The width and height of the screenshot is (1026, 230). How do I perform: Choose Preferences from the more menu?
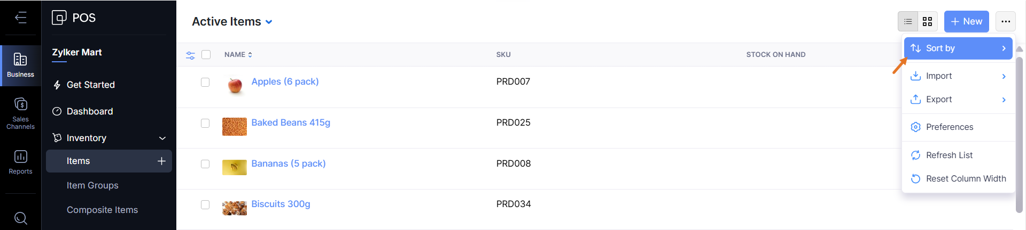tap(949, 127)
